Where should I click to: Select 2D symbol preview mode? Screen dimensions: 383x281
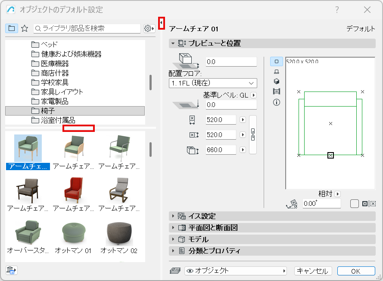coord(277,61)
